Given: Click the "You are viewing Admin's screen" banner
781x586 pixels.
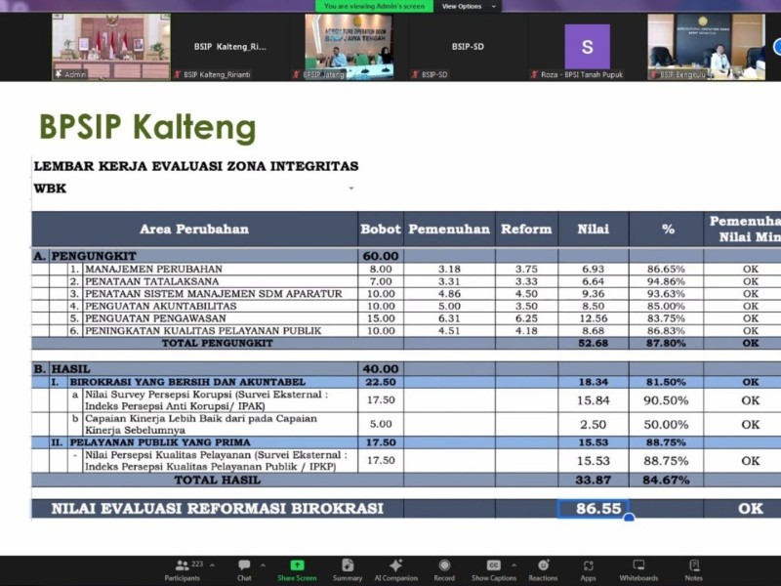Looking at the screenshot, I should click(374, 6).
